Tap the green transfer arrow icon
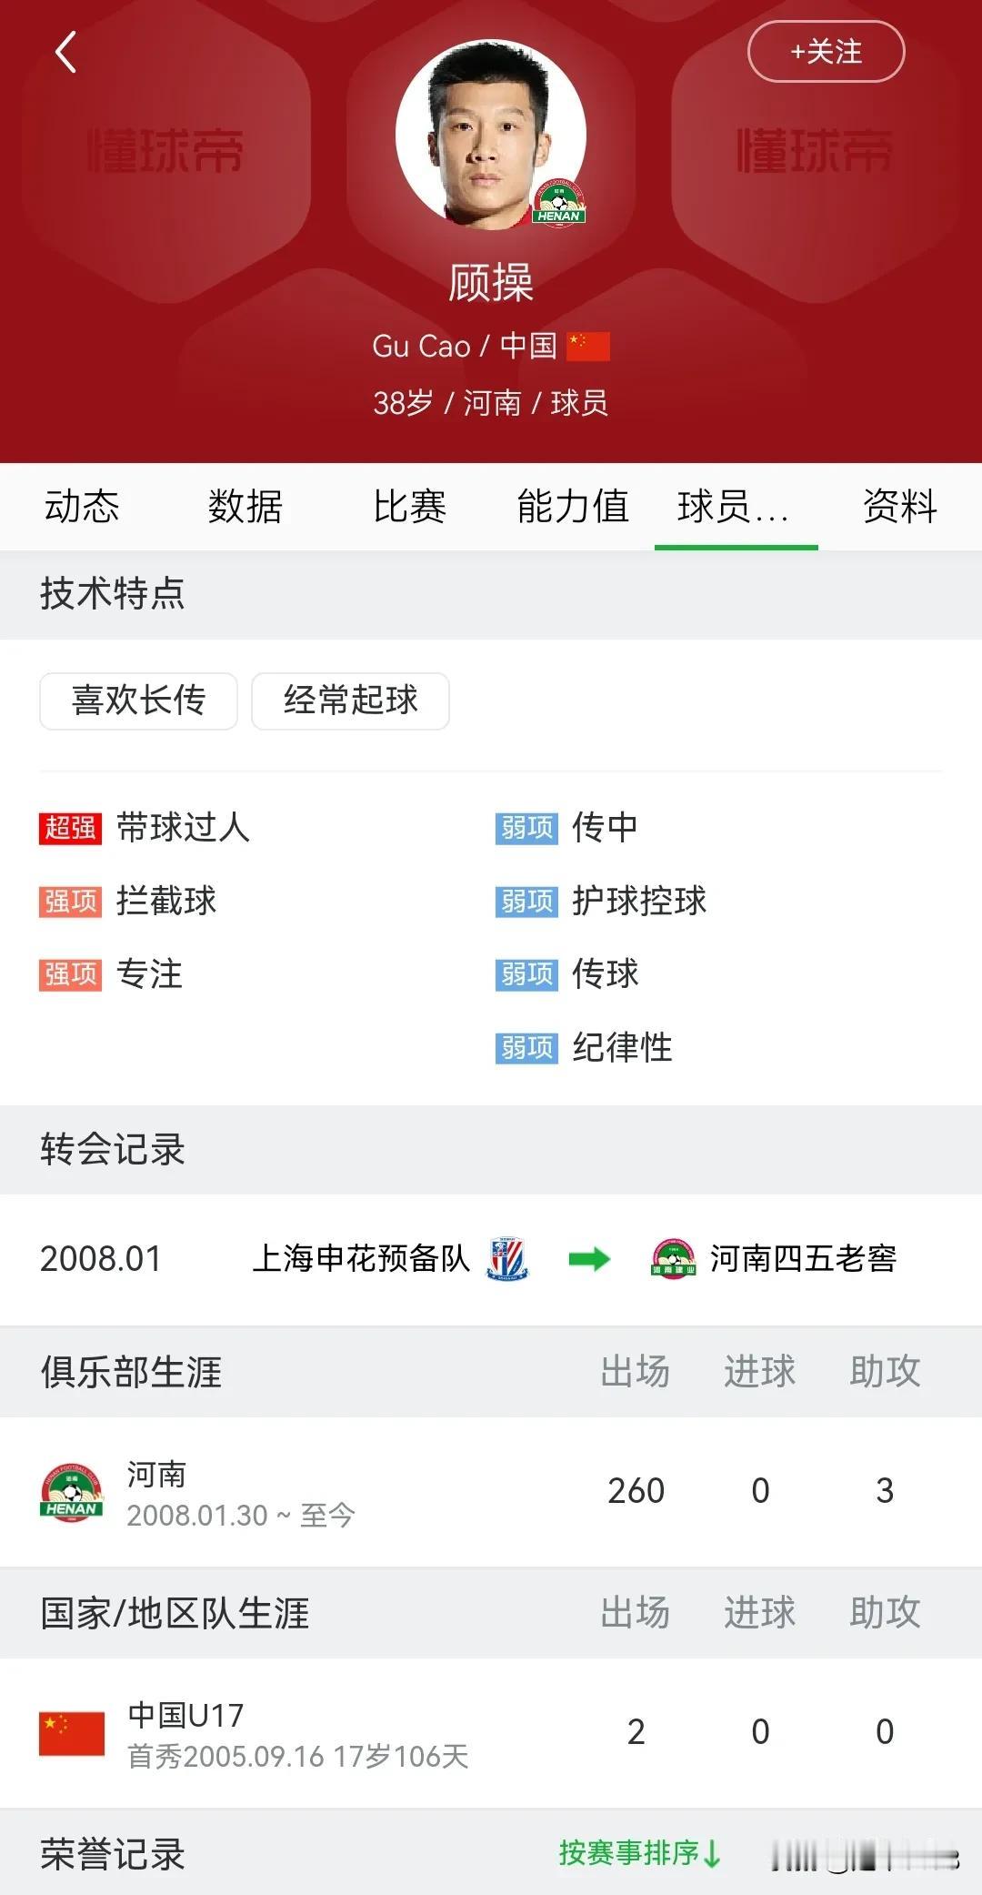 click(x=589, y=1259)
